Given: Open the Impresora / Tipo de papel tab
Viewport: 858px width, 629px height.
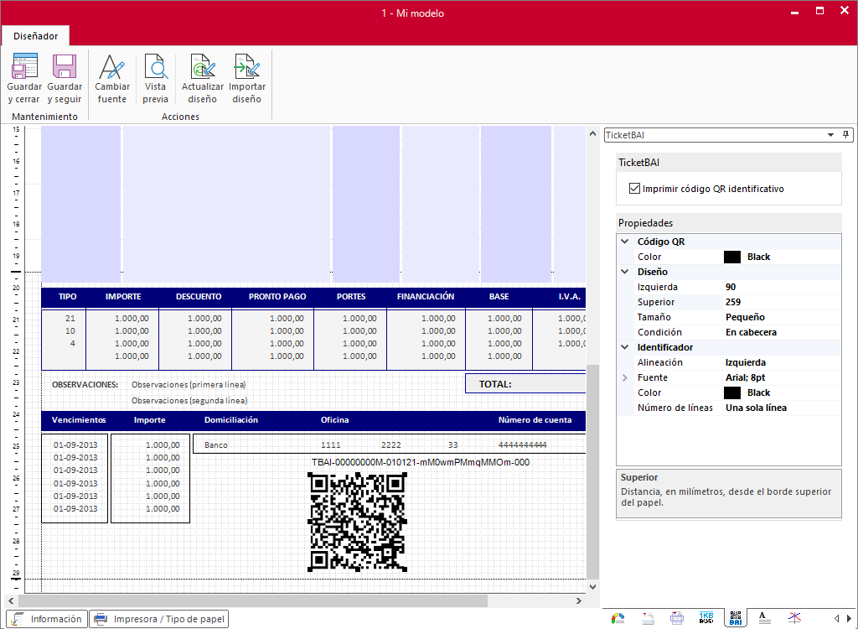Looking at the screenshot, I should [x=158, y=619].
